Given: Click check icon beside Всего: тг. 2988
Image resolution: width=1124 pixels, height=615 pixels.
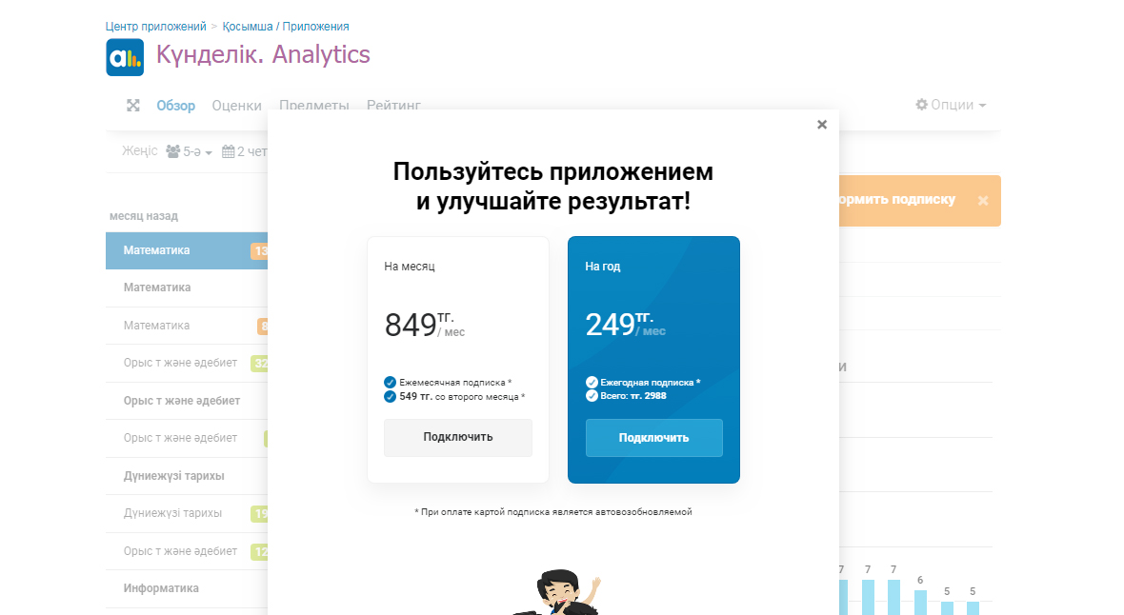Looking at the screenshot, I should pos(592,396).
